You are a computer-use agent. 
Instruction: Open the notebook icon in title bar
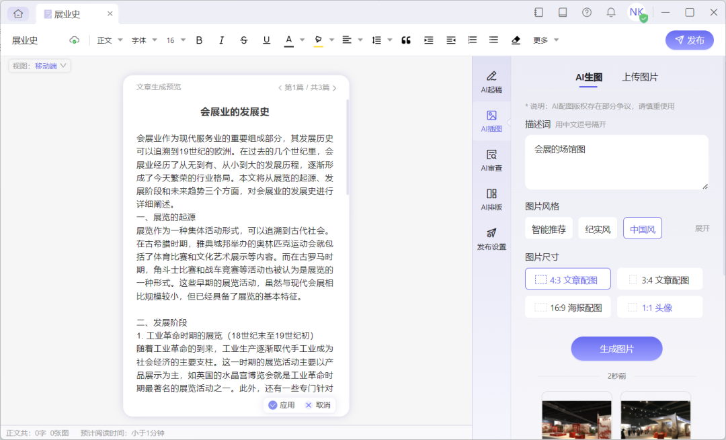coord(563,13)
